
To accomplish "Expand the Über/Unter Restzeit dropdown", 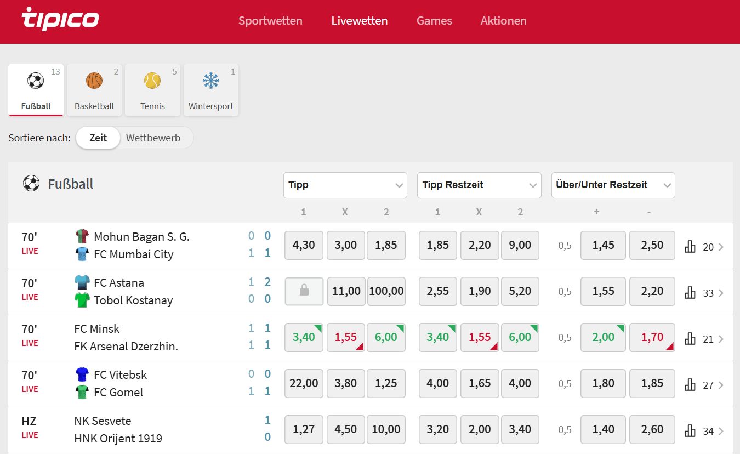I will tap(613, 185).
